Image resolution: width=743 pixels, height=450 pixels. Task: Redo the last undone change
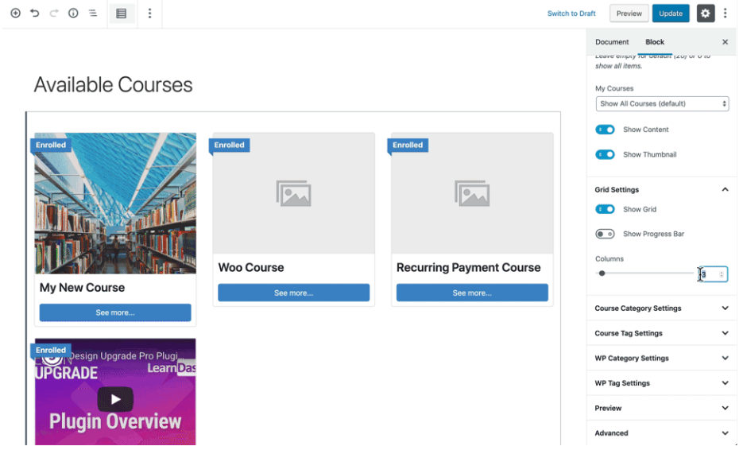(x=54, y=14)
